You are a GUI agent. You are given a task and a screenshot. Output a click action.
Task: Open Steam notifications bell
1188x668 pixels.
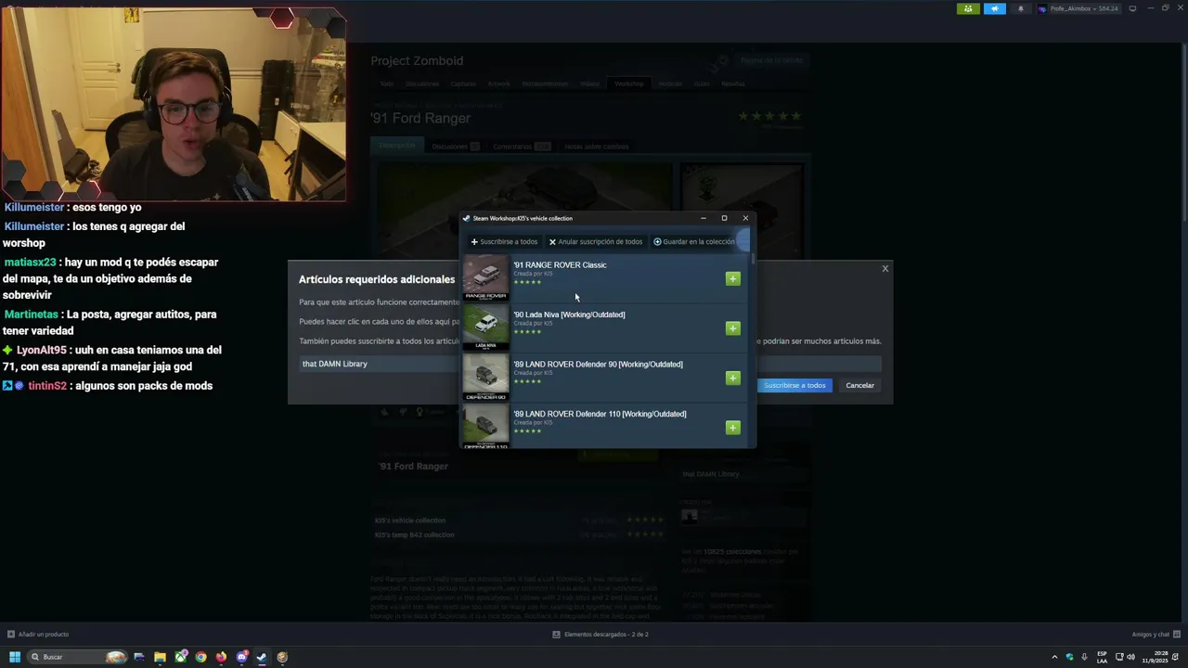[1021, 8]
